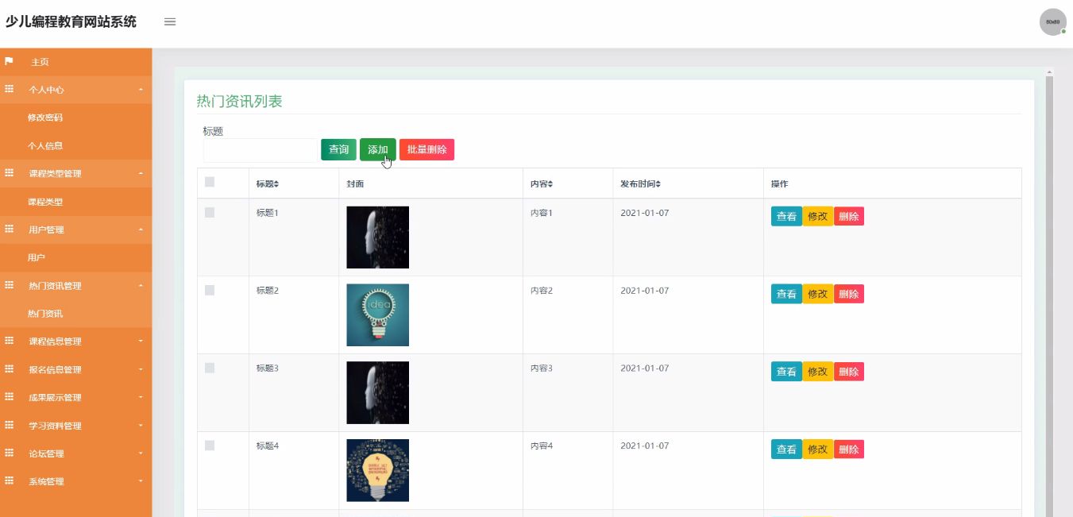
Task: View details with 查看 for 标题1
Action: click(x=786, y=216)
